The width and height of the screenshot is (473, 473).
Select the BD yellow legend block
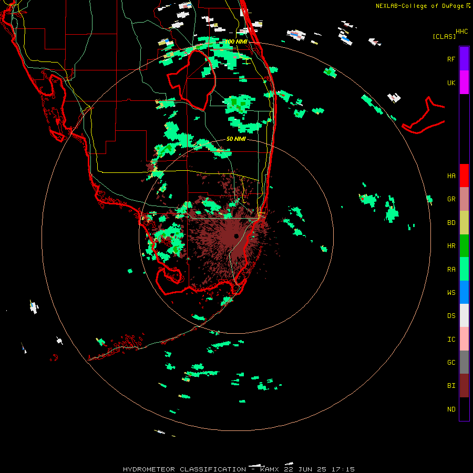point(464,223)
